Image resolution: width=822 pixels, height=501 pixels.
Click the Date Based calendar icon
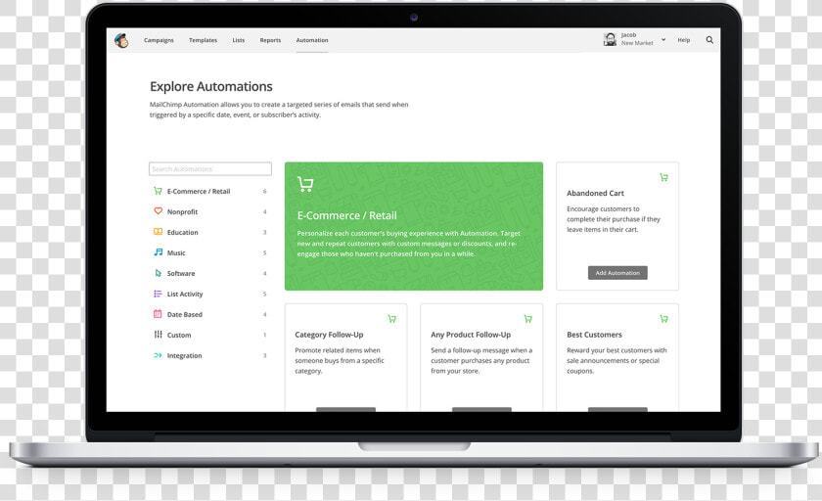[x=158, y=314]
